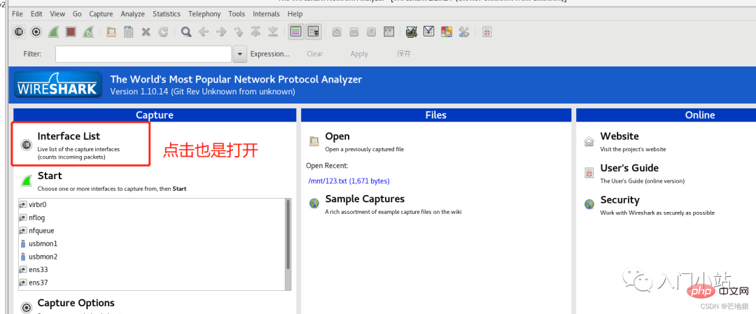The height and width of the screenshot is (314, 756).
Task: Click the Interface List heading link
Action: tap(69, 136)
